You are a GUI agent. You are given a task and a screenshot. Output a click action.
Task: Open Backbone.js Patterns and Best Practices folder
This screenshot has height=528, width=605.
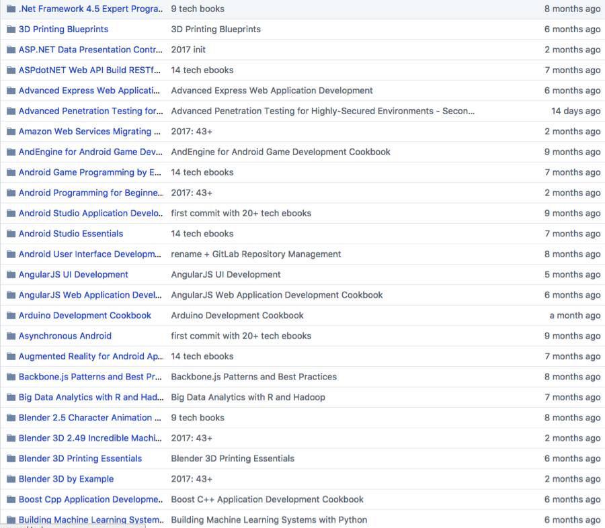[x=90, y=377]
